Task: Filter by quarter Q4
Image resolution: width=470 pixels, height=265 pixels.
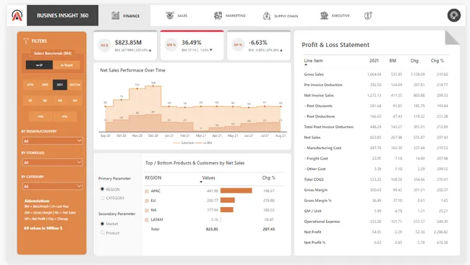Action: pyautogui.click(x=74, y=100)
